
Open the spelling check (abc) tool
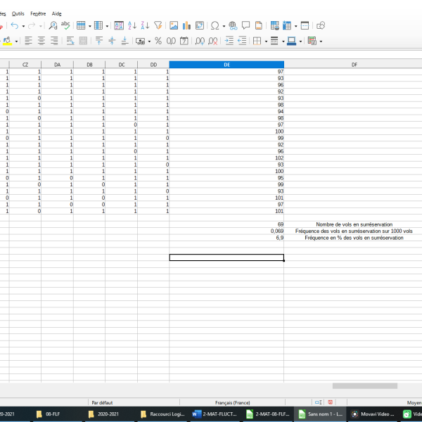[66, 25]
